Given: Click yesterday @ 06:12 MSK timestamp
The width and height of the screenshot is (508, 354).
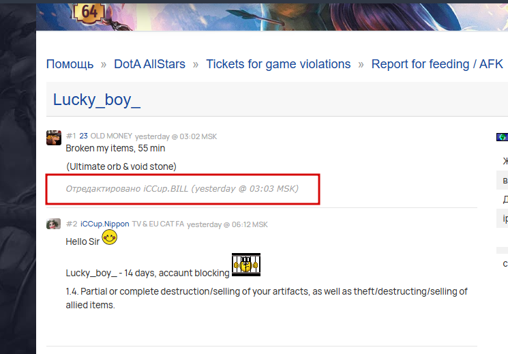Looking at the screenshot, I should (x=228, y=224).
